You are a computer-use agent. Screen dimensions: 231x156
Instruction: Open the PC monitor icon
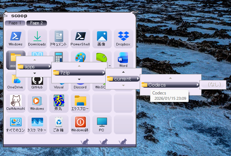(x=102, y=124)
